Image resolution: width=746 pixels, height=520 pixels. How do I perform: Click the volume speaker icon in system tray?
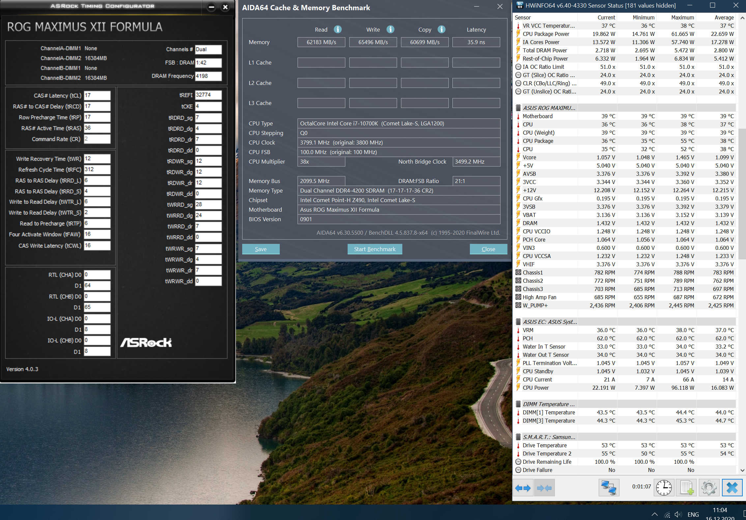click(x=678, y=514)
